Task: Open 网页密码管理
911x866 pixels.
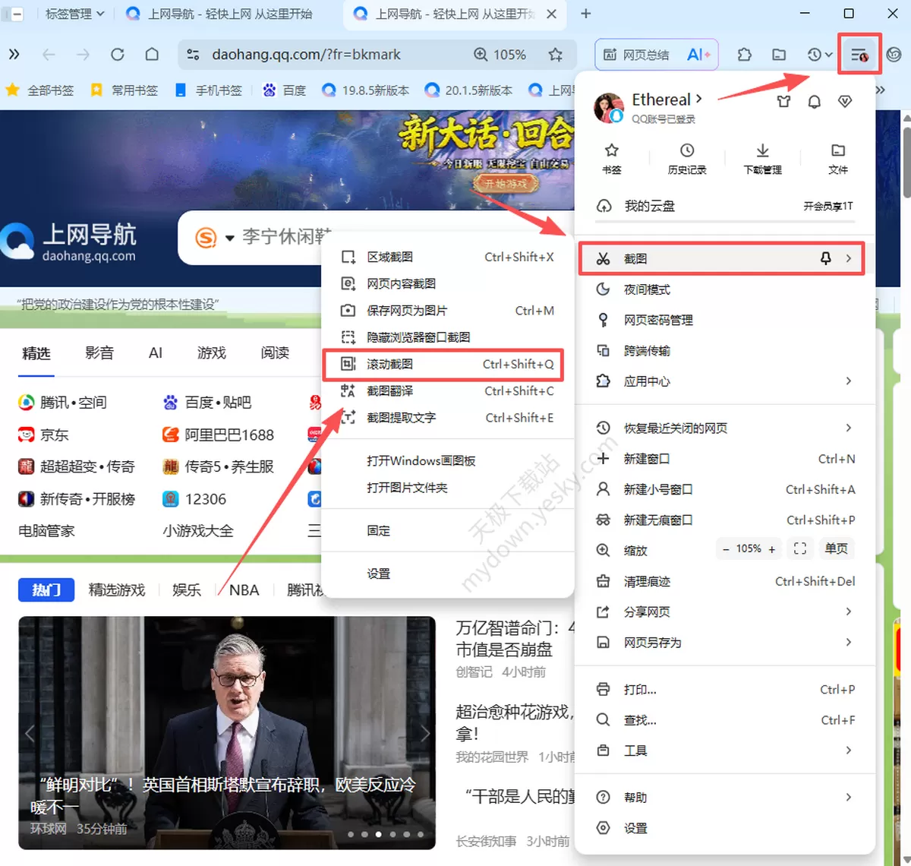Action: click(726, 320)
